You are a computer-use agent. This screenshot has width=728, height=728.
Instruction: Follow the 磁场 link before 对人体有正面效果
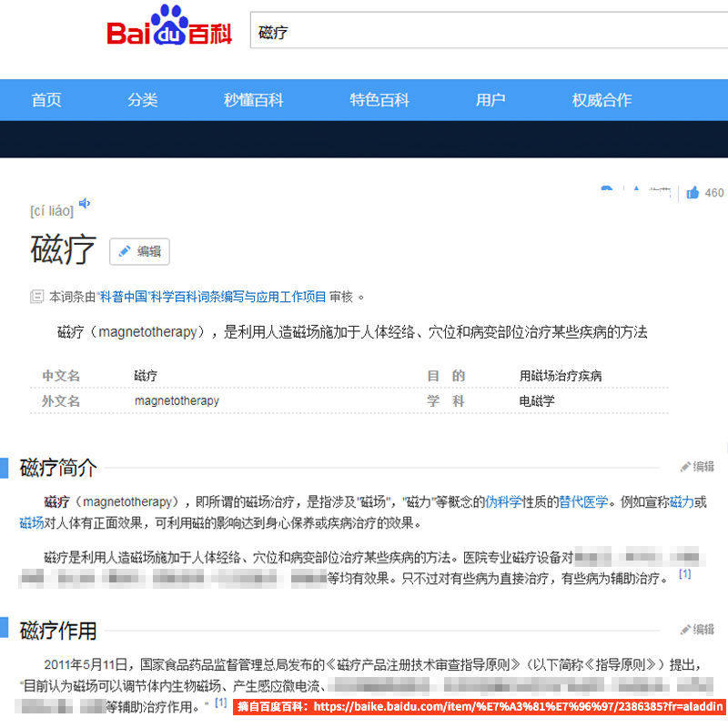coord(31,523)
